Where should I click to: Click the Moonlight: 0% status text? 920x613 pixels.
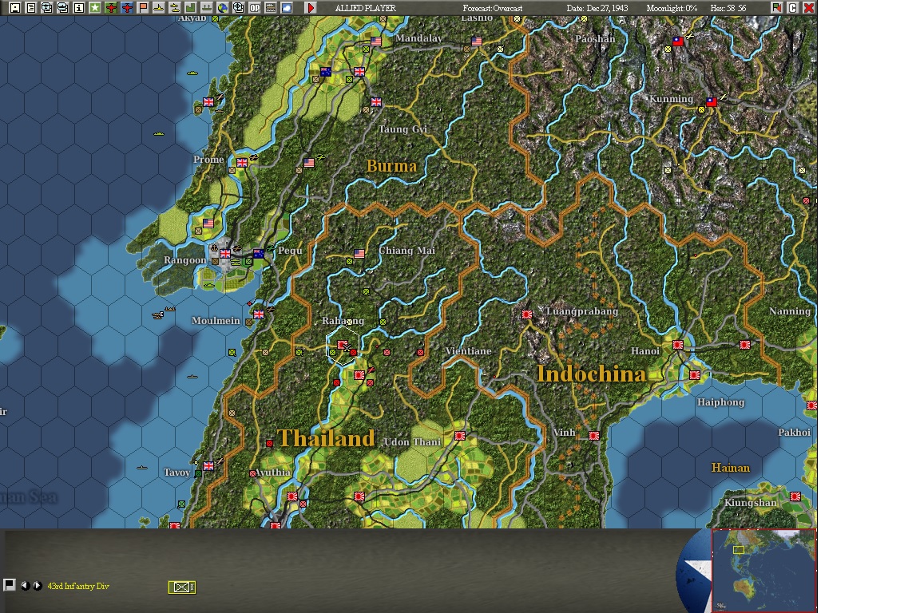(x=671, y=8)
